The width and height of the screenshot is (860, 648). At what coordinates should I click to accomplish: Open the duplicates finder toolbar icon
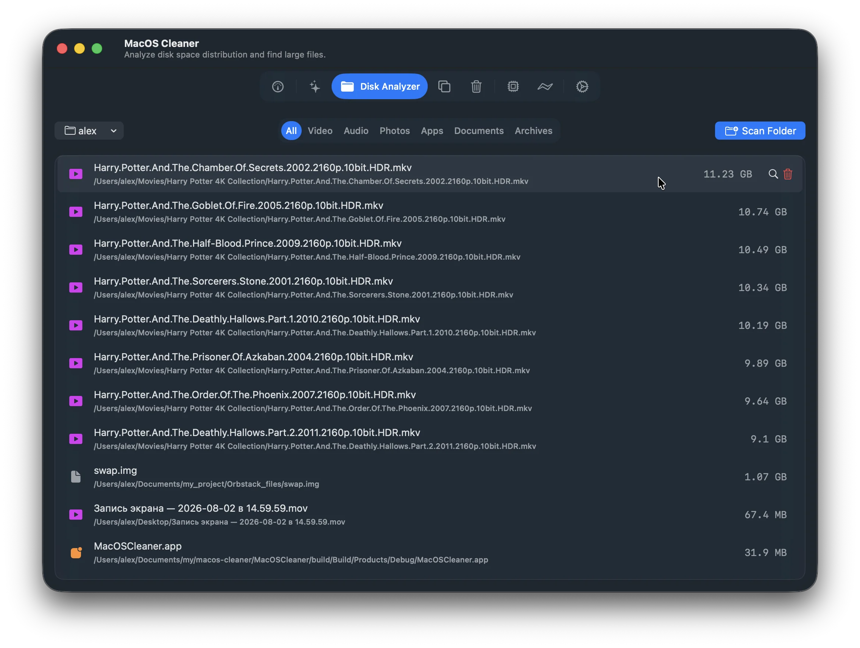tap(444, 86)
